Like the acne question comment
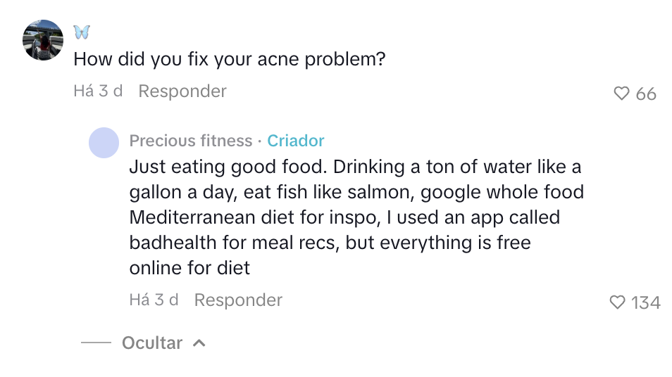 (621, 94)
